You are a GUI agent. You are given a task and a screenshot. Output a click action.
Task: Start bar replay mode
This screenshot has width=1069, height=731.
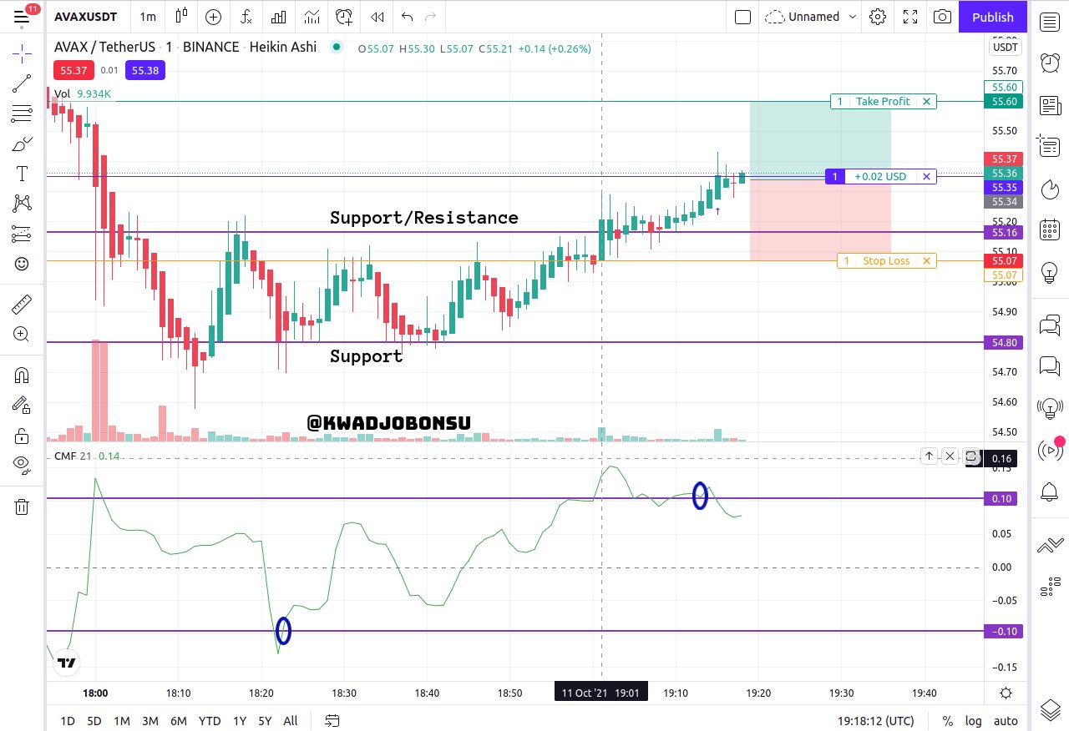click(x=377, y=17)
